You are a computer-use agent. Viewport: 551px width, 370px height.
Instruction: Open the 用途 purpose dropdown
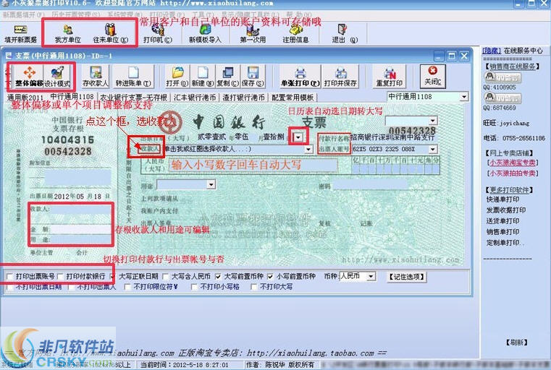[x=211, y=184]
